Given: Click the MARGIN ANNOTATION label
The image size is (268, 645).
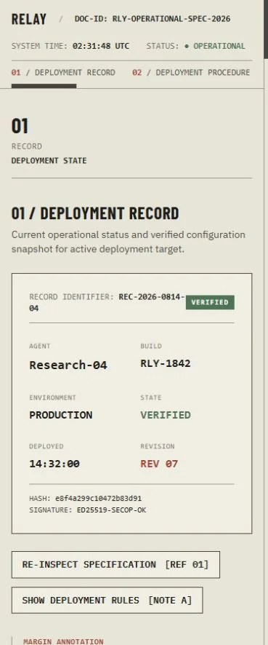Looking at the screenshot, I should [x=63, y=641].
